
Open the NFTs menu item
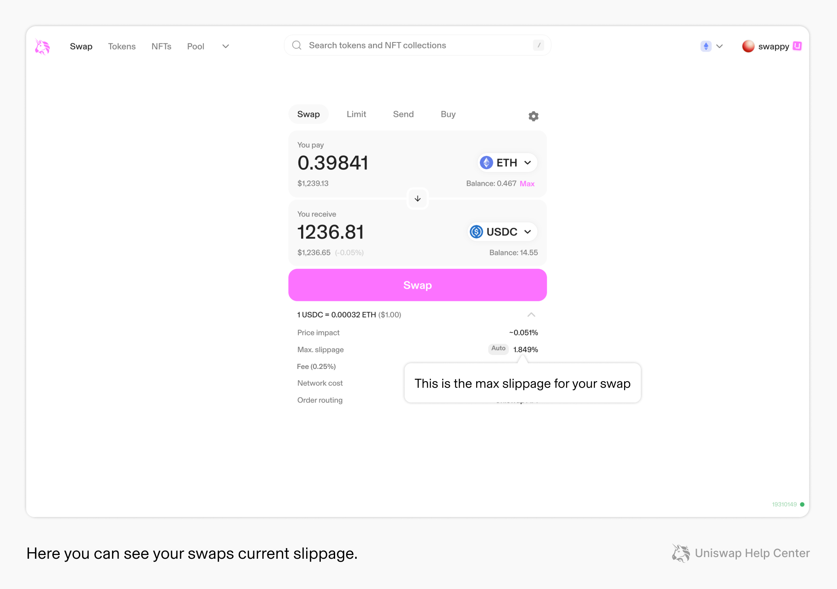[161, 46]
